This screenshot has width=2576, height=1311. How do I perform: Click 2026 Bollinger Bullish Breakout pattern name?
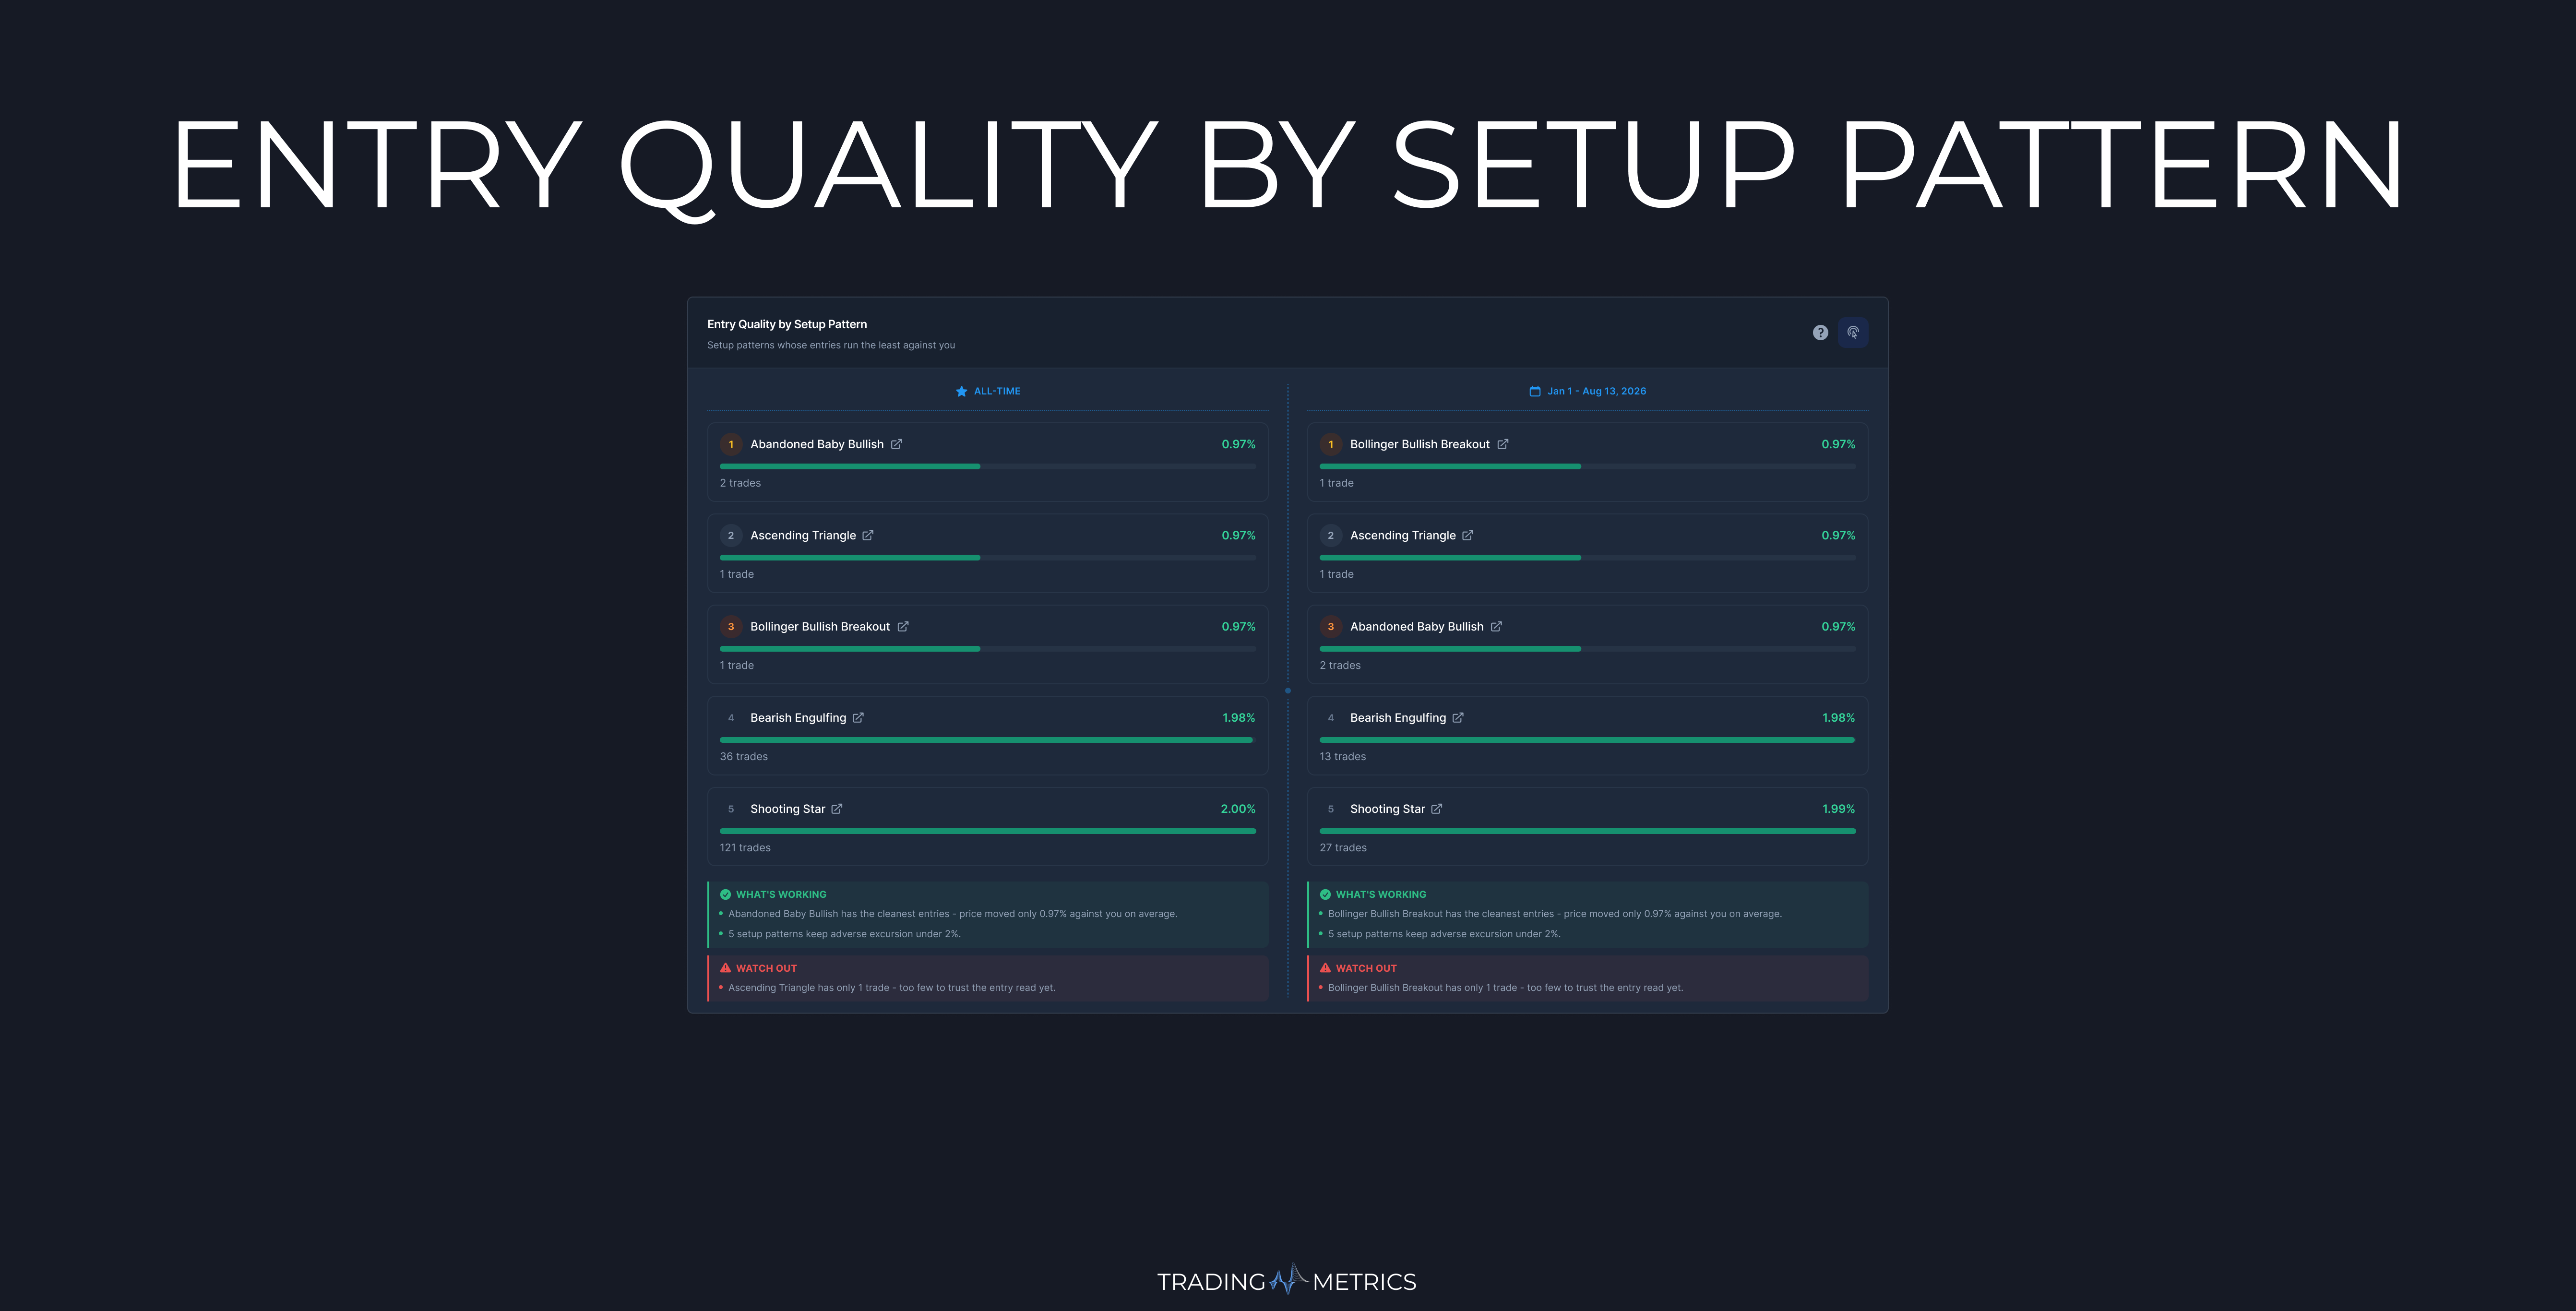(x=1420, y=444)
